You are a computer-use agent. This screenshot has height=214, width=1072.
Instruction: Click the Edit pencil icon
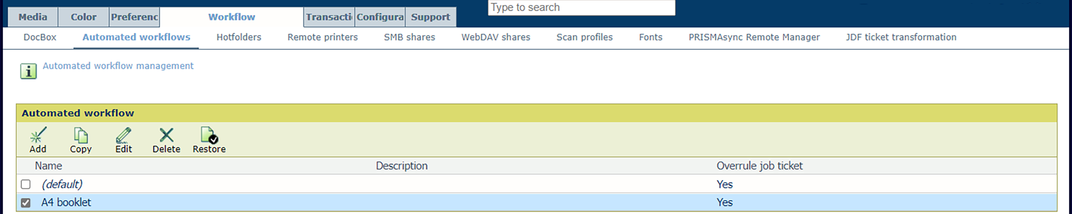click(123, 136)
